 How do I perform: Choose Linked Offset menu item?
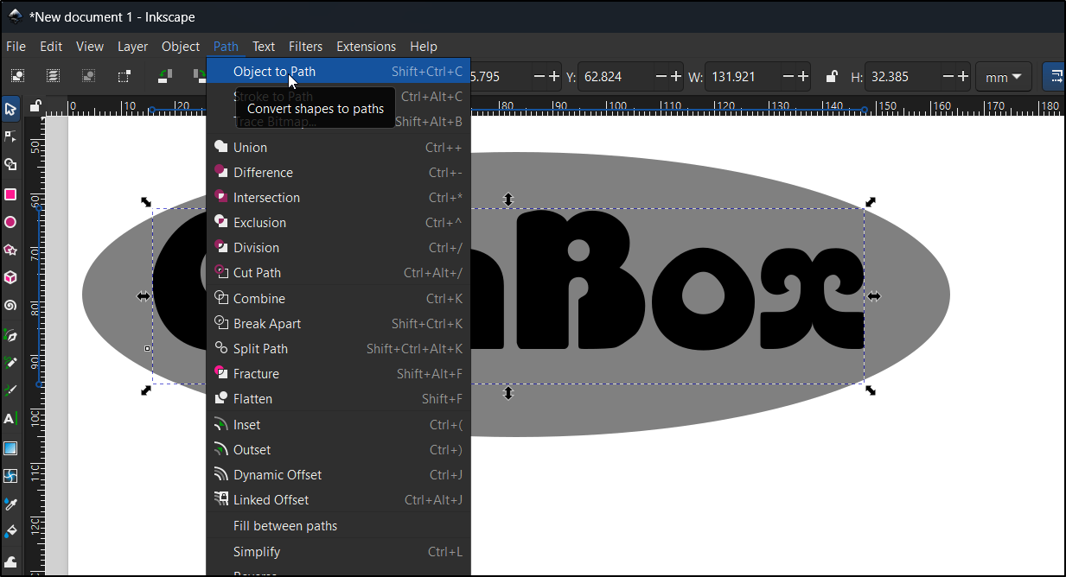click(x=338, y=500)
